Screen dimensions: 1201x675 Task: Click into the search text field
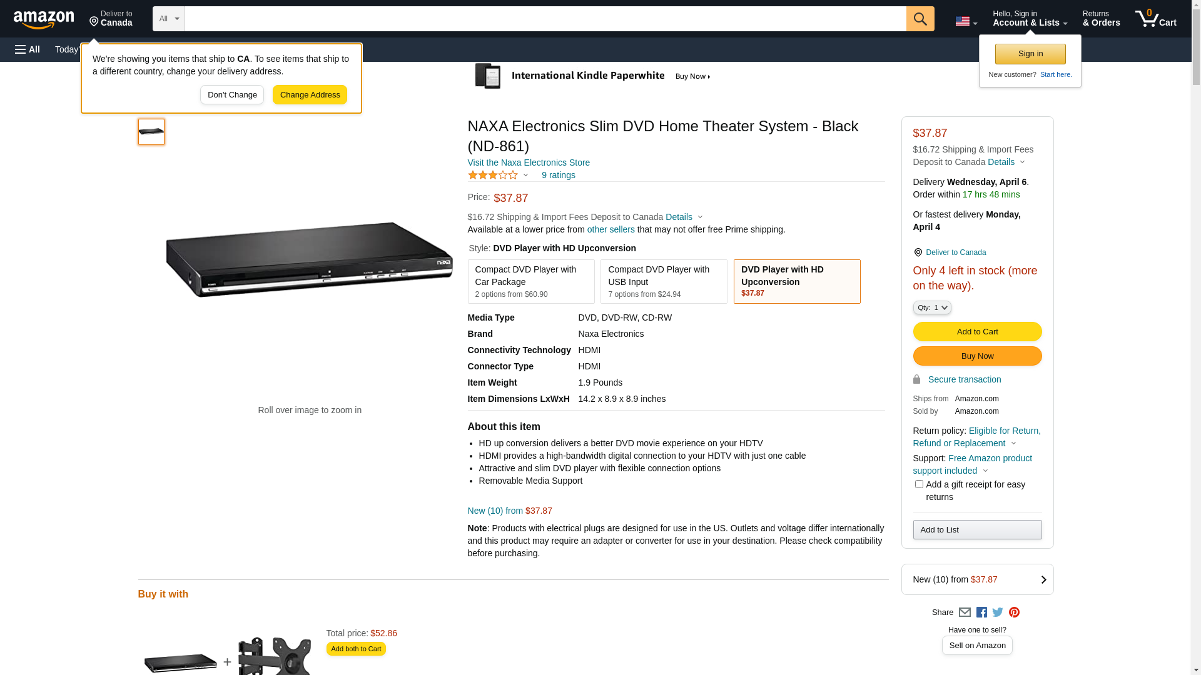[544, 19]
